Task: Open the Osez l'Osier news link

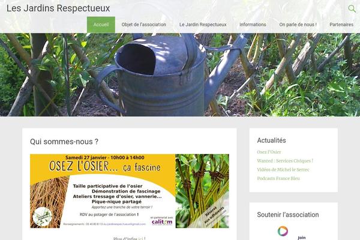Action: point(269,152)
